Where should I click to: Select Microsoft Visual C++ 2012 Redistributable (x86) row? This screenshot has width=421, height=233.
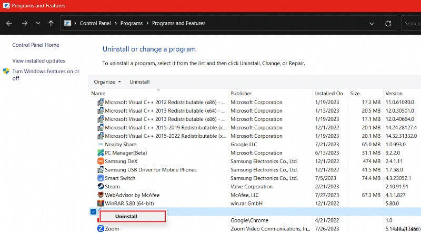click(254, 102)
